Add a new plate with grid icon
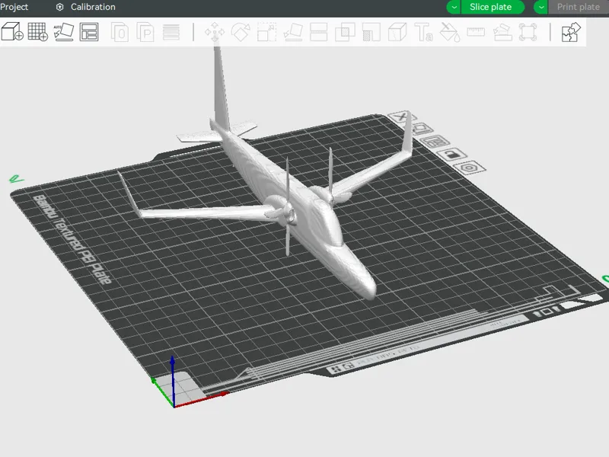 click(37, 31)
